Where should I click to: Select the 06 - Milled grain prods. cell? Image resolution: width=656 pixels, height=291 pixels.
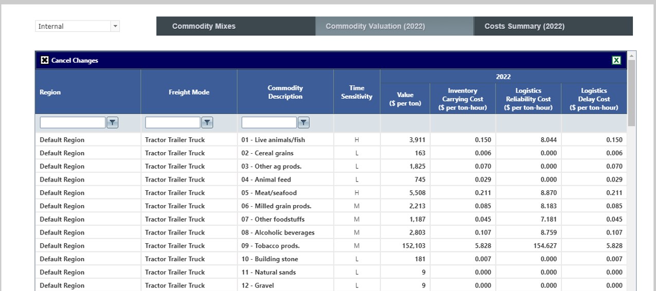(x=285, y=206)
